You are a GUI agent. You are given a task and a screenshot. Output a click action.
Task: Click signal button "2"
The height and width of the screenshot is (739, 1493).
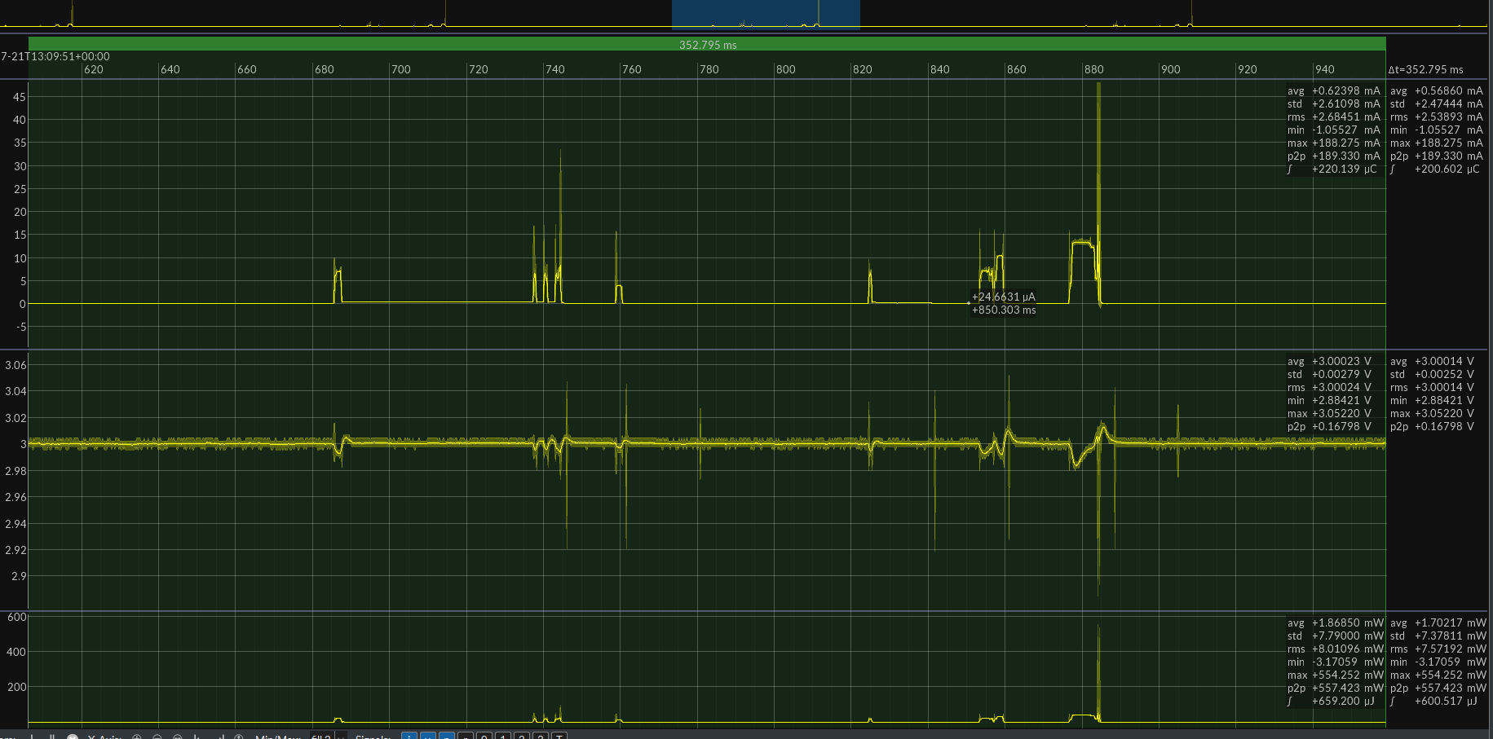pyautogui.click(x=521, y=736)
